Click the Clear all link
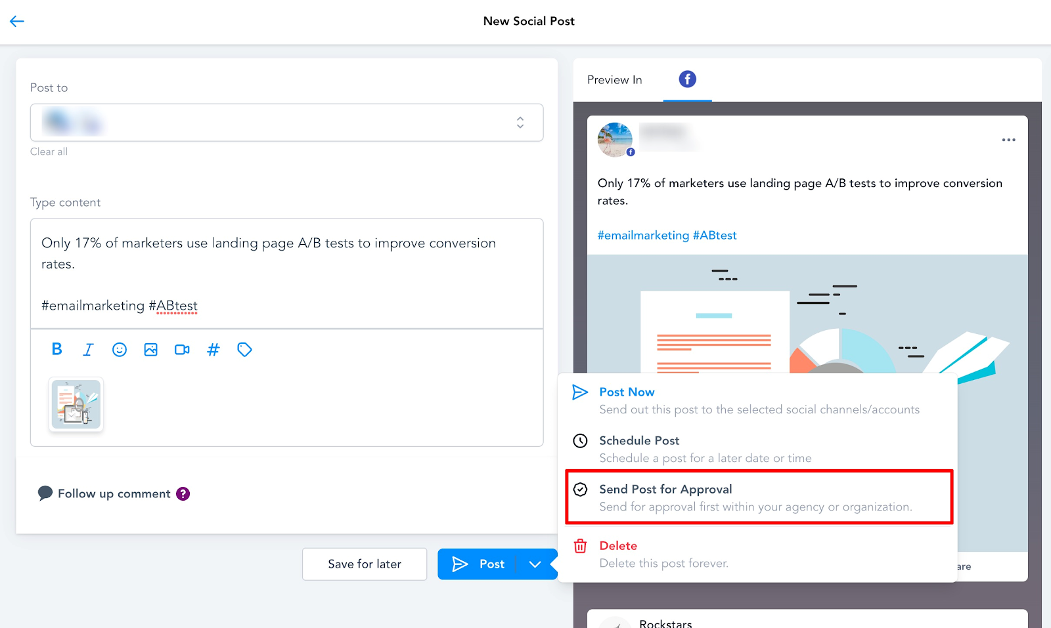 [x=49, y=152]
